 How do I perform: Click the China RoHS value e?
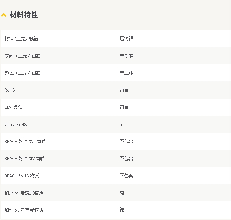coord(121,125)
